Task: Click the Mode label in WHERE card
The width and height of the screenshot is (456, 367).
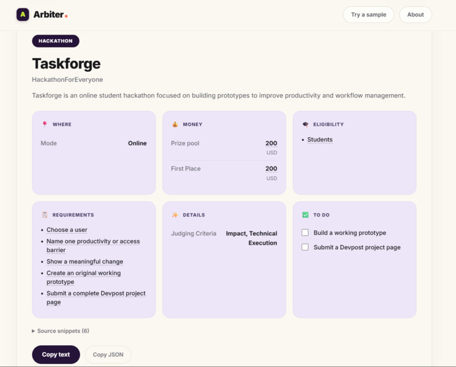Action: point(49,143)
